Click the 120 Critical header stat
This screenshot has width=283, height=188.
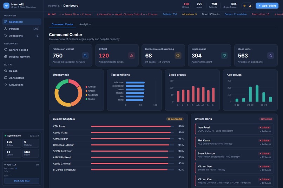coord(186,5)
